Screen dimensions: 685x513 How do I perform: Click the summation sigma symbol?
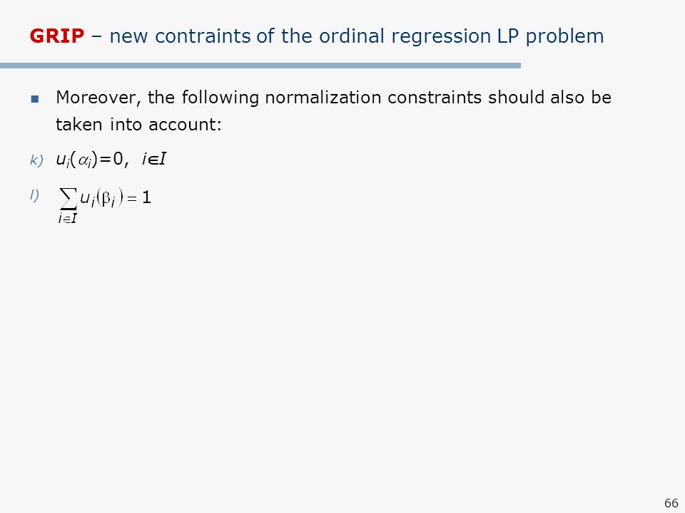click(68, 199)
